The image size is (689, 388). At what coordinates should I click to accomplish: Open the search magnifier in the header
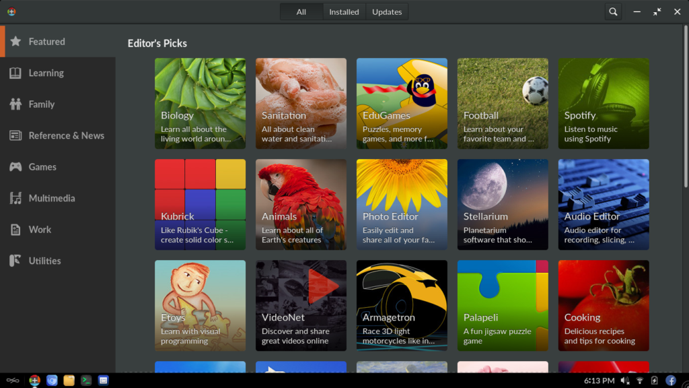coord(613,12)
